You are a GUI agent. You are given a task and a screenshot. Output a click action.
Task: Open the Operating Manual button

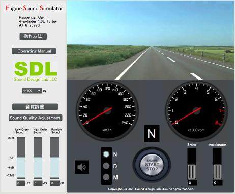pos(34,51)
